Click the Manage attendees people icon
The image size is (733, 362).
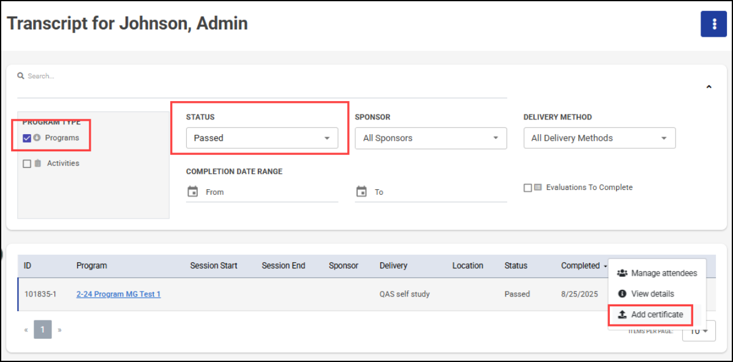[622, 273]
